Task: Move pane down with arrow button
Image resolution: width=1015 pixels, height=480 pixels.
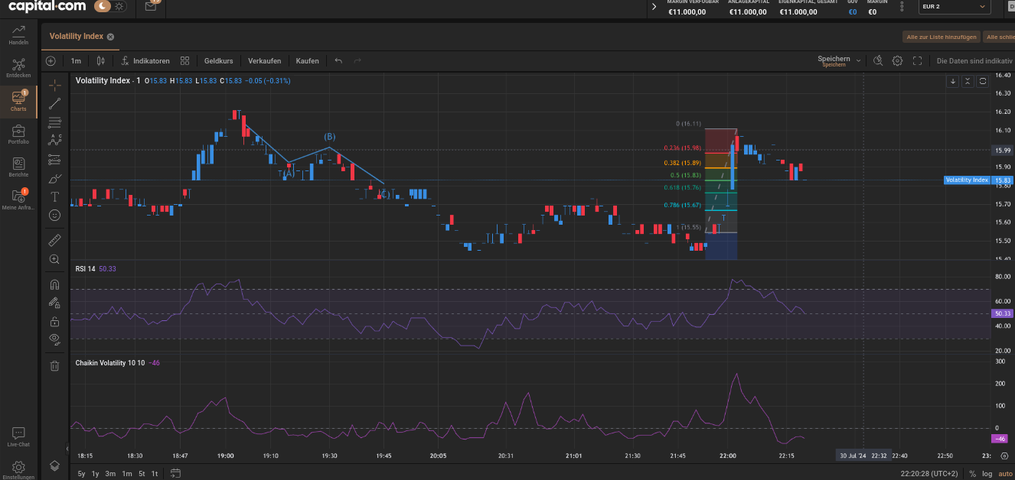Action: (x=953, y=81)
